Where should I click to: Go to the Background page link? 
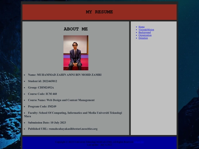[x=144, y=32]
